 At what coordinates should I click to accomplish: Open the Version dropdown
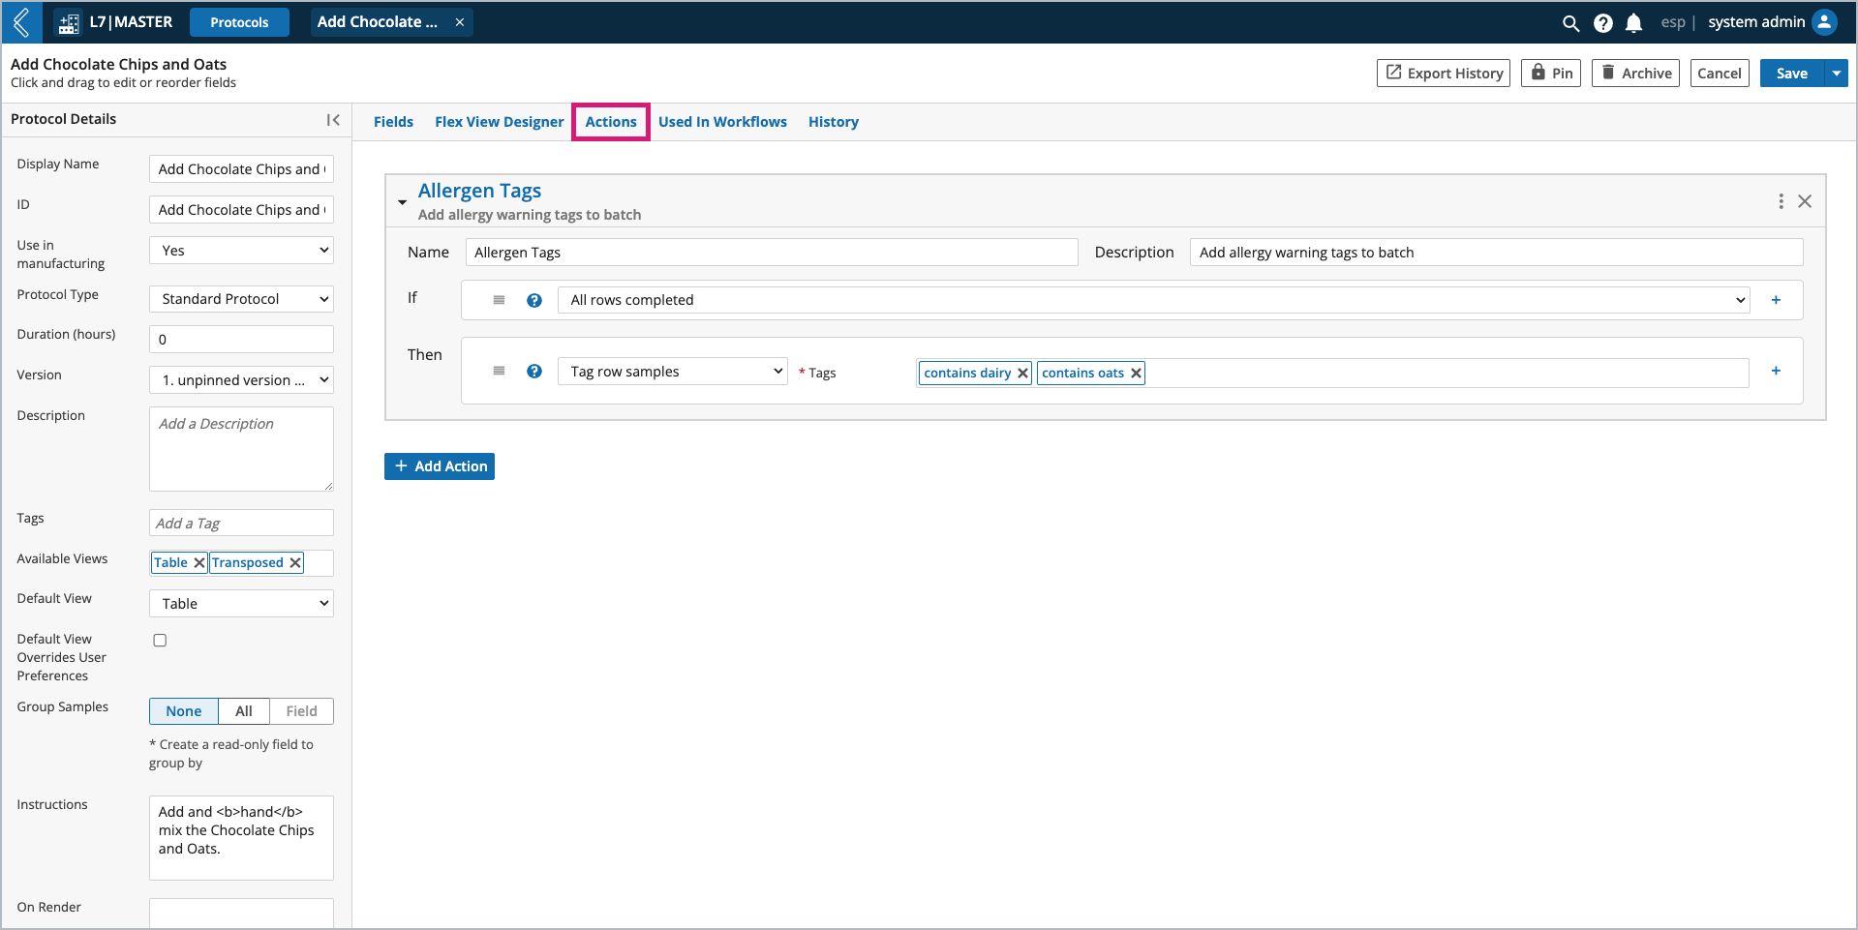pyautogui.click(x=241, y=380)
